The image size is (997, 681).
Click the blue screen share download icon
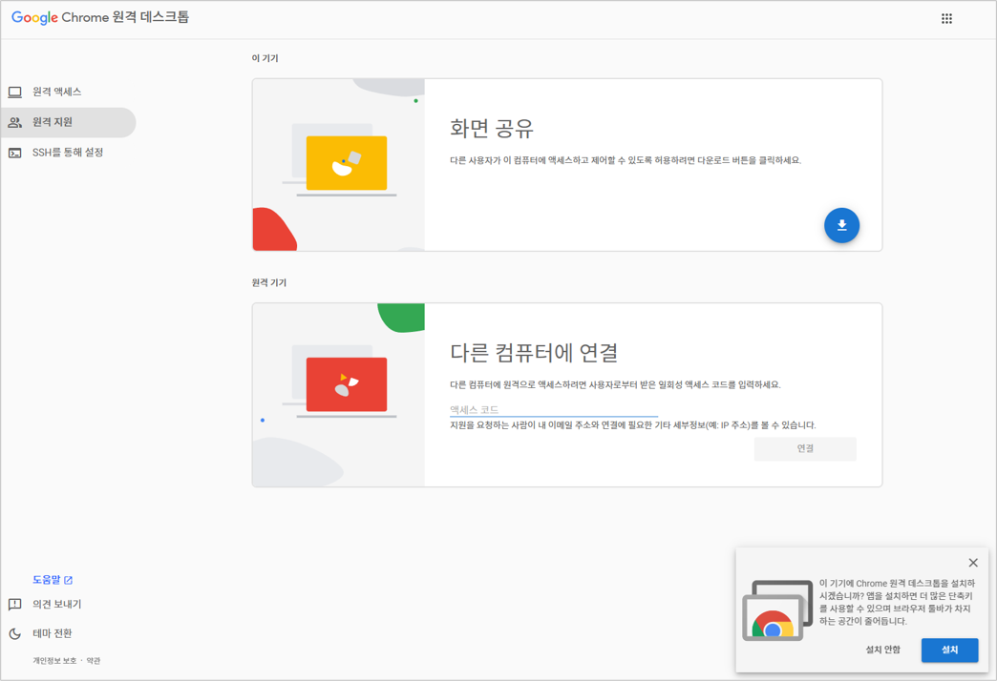click(841, 225)
